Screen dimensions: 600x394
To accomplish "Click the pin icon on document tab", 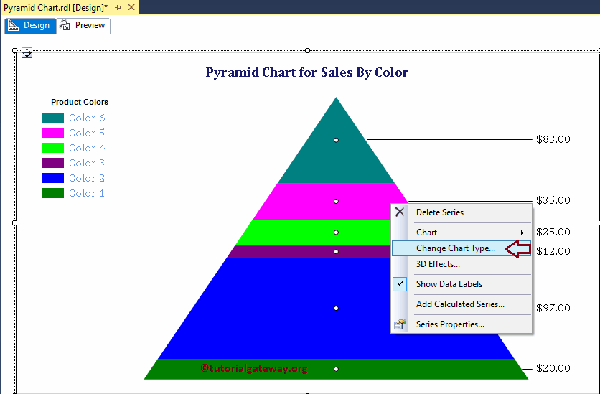I will click(x=118, y=7).
